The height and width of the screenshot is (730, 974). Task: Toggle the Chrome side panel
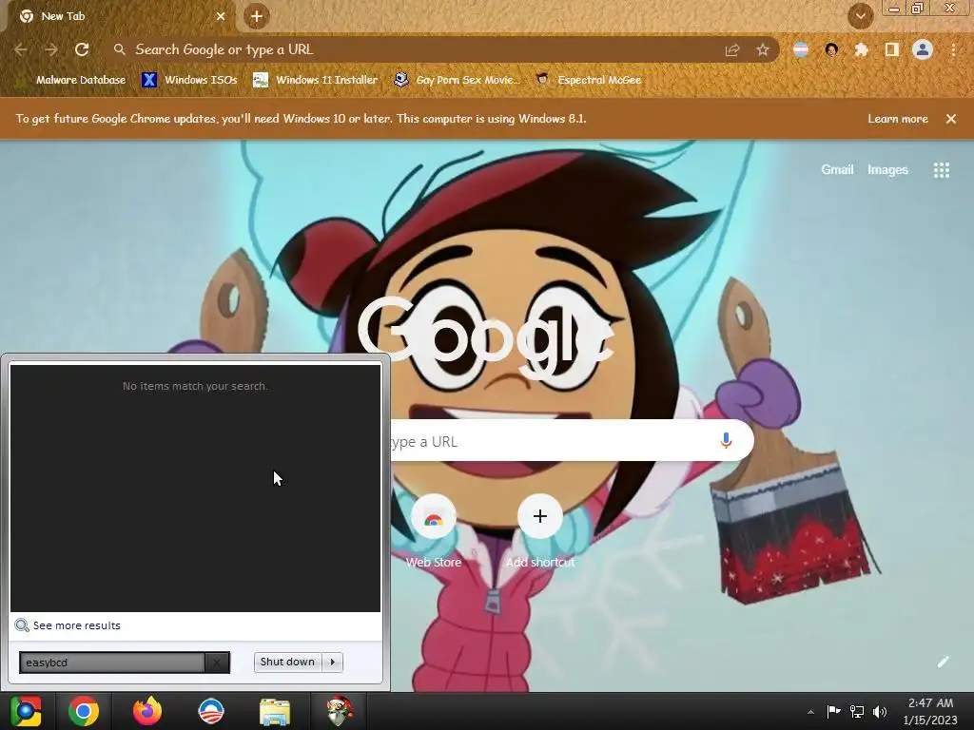pyautogui.click(x=892, y=49)
